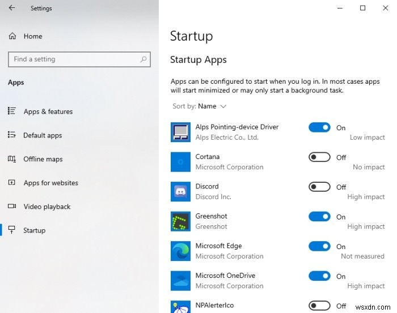Open Apps for websites settings page
The height and width of the screenshot is (313, 397).
pos(51,183)
